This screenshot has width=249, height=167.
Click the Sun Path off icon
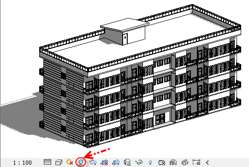[x=70, y=162]
